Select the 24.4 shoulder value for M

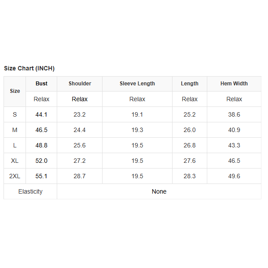click(80, 130)
